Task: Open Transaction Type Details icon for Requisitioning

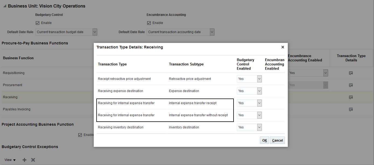Action: tap(351, 73)
